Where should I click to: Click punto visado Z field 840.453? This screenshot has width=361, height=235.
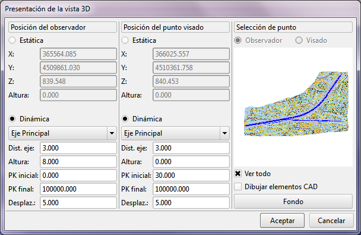pos(191,81)
